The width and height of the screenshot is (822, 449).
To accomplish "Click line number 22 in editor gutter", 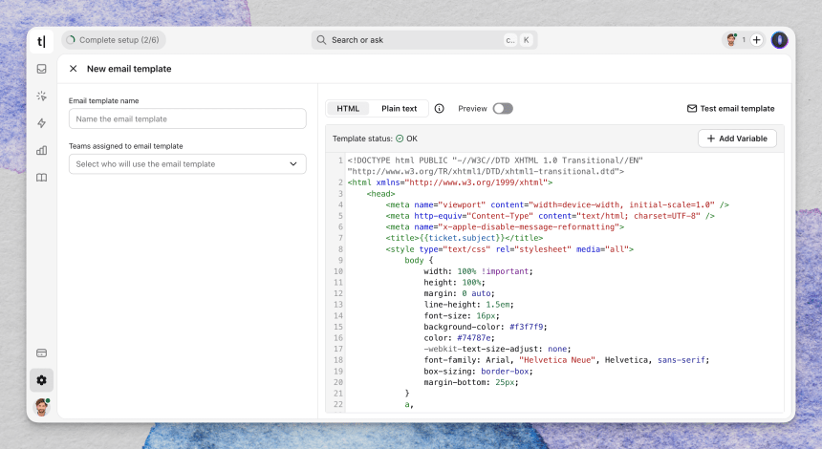I will coord(338,404).
